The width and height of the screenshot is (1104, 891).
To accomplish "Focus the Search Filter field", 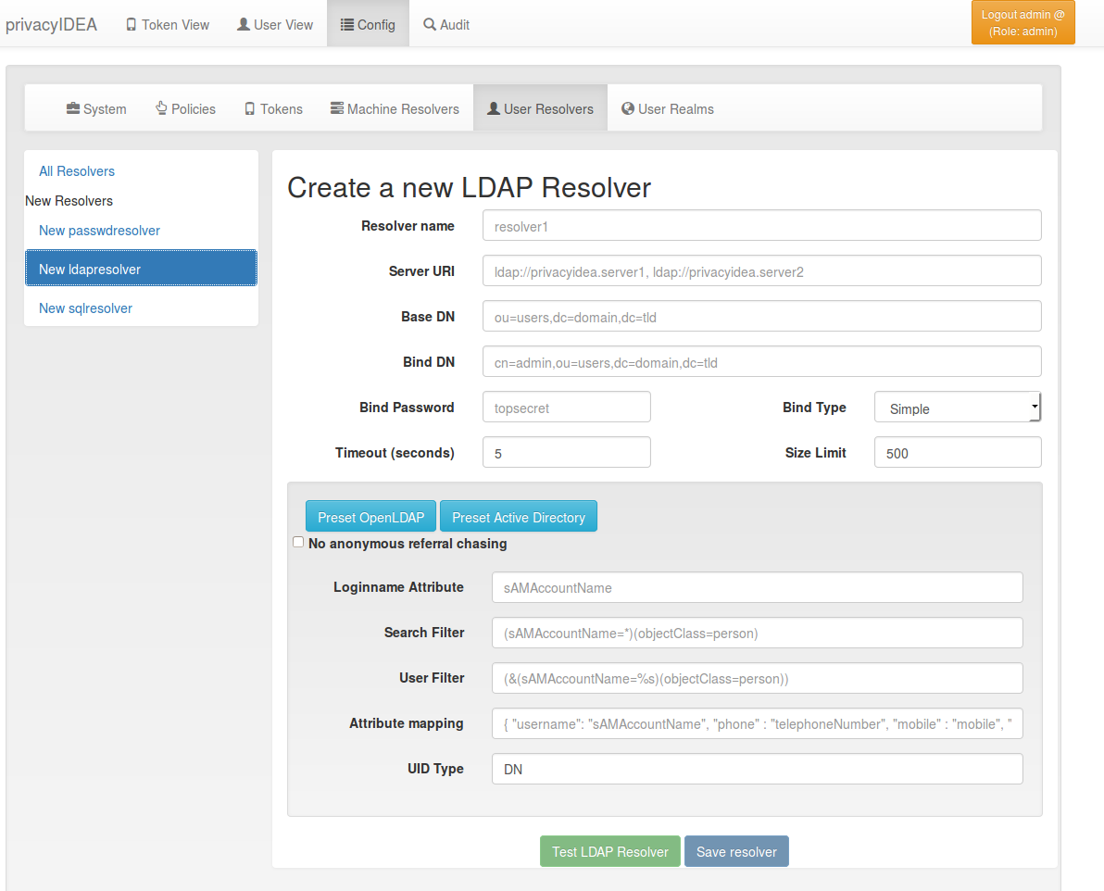I will coord(757,633).
